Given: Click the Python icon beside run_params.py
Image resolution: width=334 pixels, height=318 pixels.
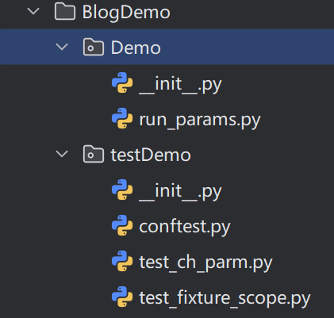Looking at the screenshot, I should point(122,118).
